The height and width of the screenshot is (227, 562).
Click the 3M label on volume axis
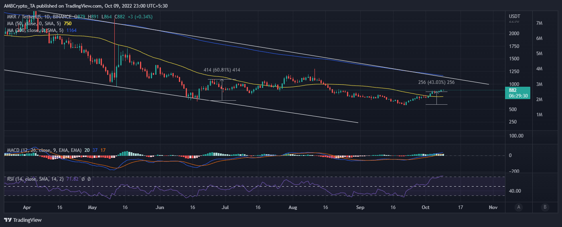click(539, 84)
